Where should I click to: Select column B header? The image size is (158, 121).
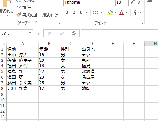pos(49,44)
